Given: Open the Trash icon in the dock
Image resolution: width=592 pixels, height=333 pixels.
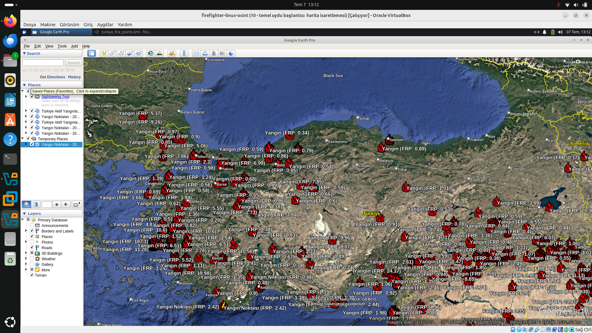Looking at the screenshot, I should 10,258.
